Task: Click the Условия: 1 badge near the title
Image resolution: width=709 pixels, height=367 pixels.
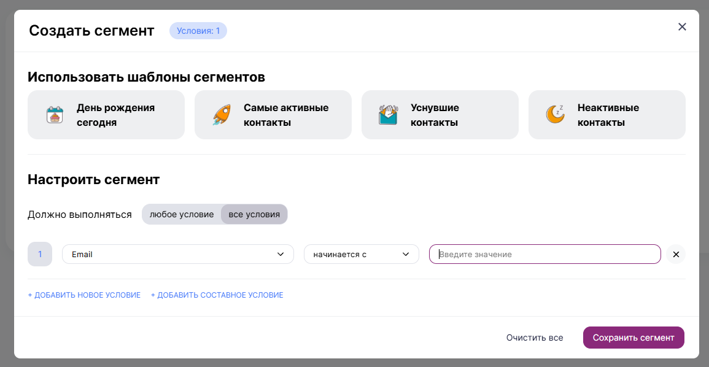Action: (x=198, y=30)
